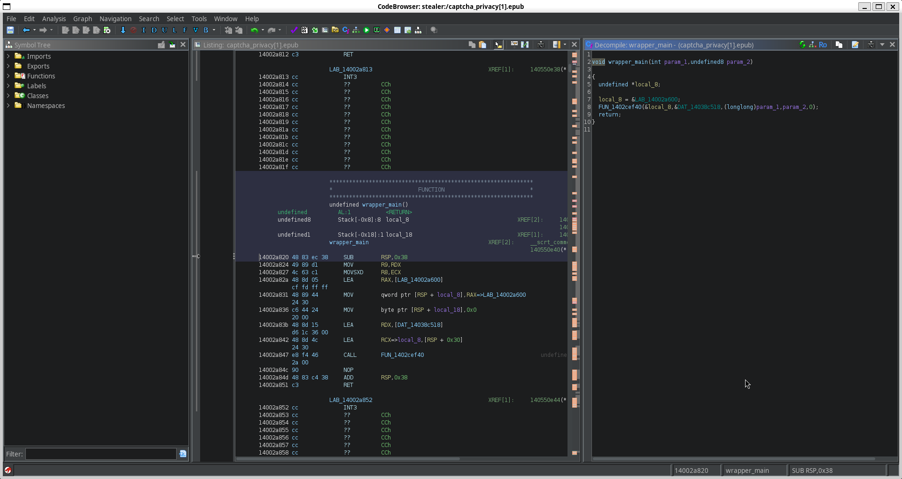The height and width of the screenshot is (479, 902).
Task: Expand the Imports tree node
Action: point(8,56)
